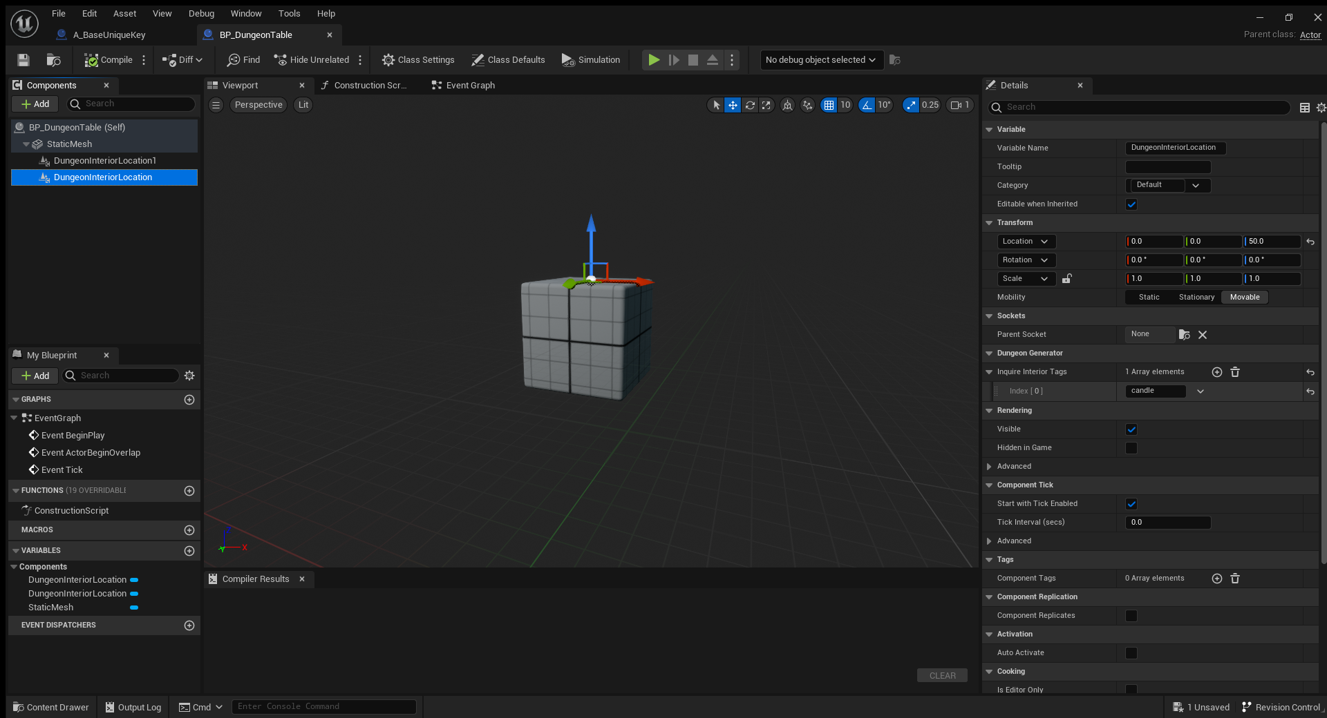Open the Tools menu
The width and height of the screenshot is (1327, 718).
point(289,14)
